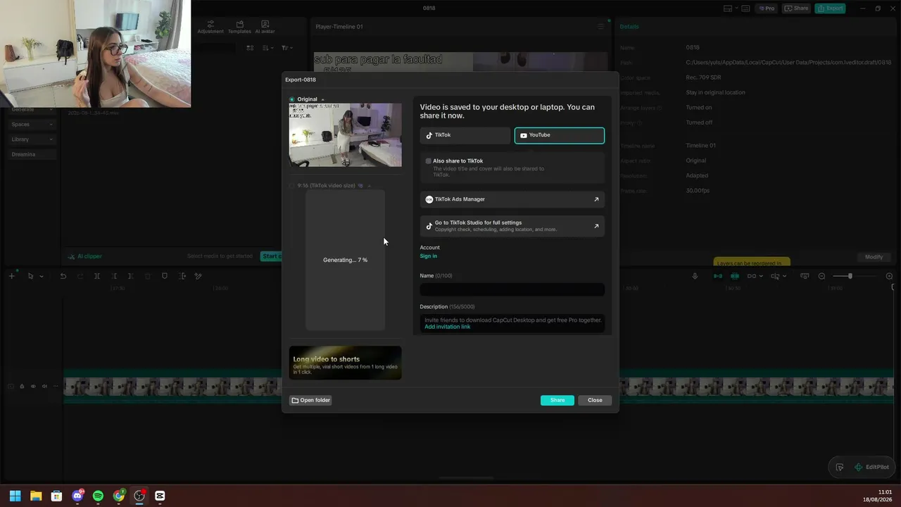Select the 9:16 TikTok video size option
The image size is (901, 507).
click(292, 186)
